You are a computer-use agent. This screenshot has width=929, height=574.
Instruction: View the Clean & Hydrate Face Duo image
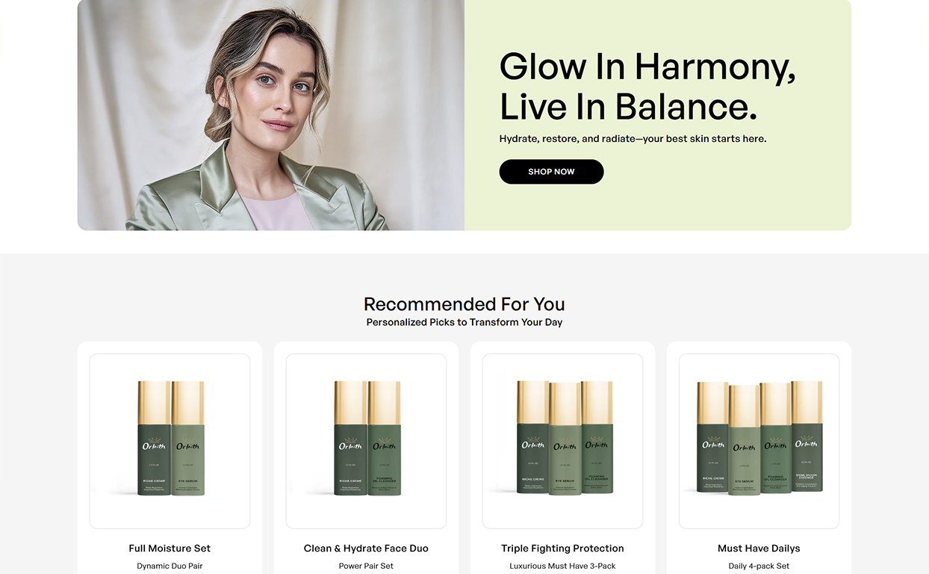(366, 441)
